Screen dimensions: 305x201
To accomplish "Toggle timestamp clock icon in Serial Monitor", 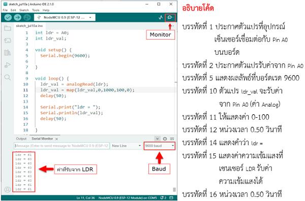I will [x=165, y=139].
